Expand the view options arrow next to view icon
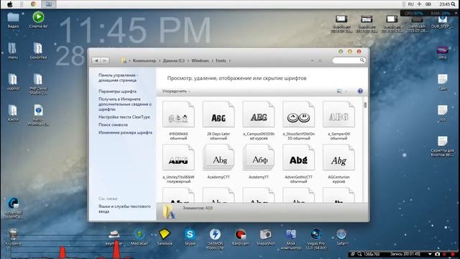 346,91
